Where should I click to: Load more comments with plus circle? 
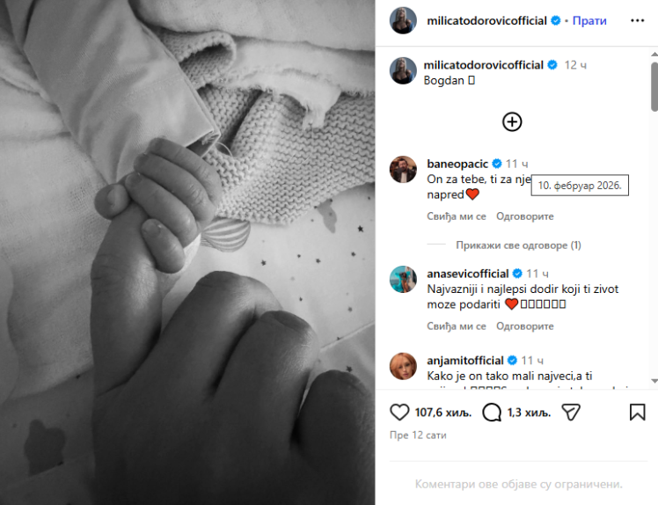point(512,121)
